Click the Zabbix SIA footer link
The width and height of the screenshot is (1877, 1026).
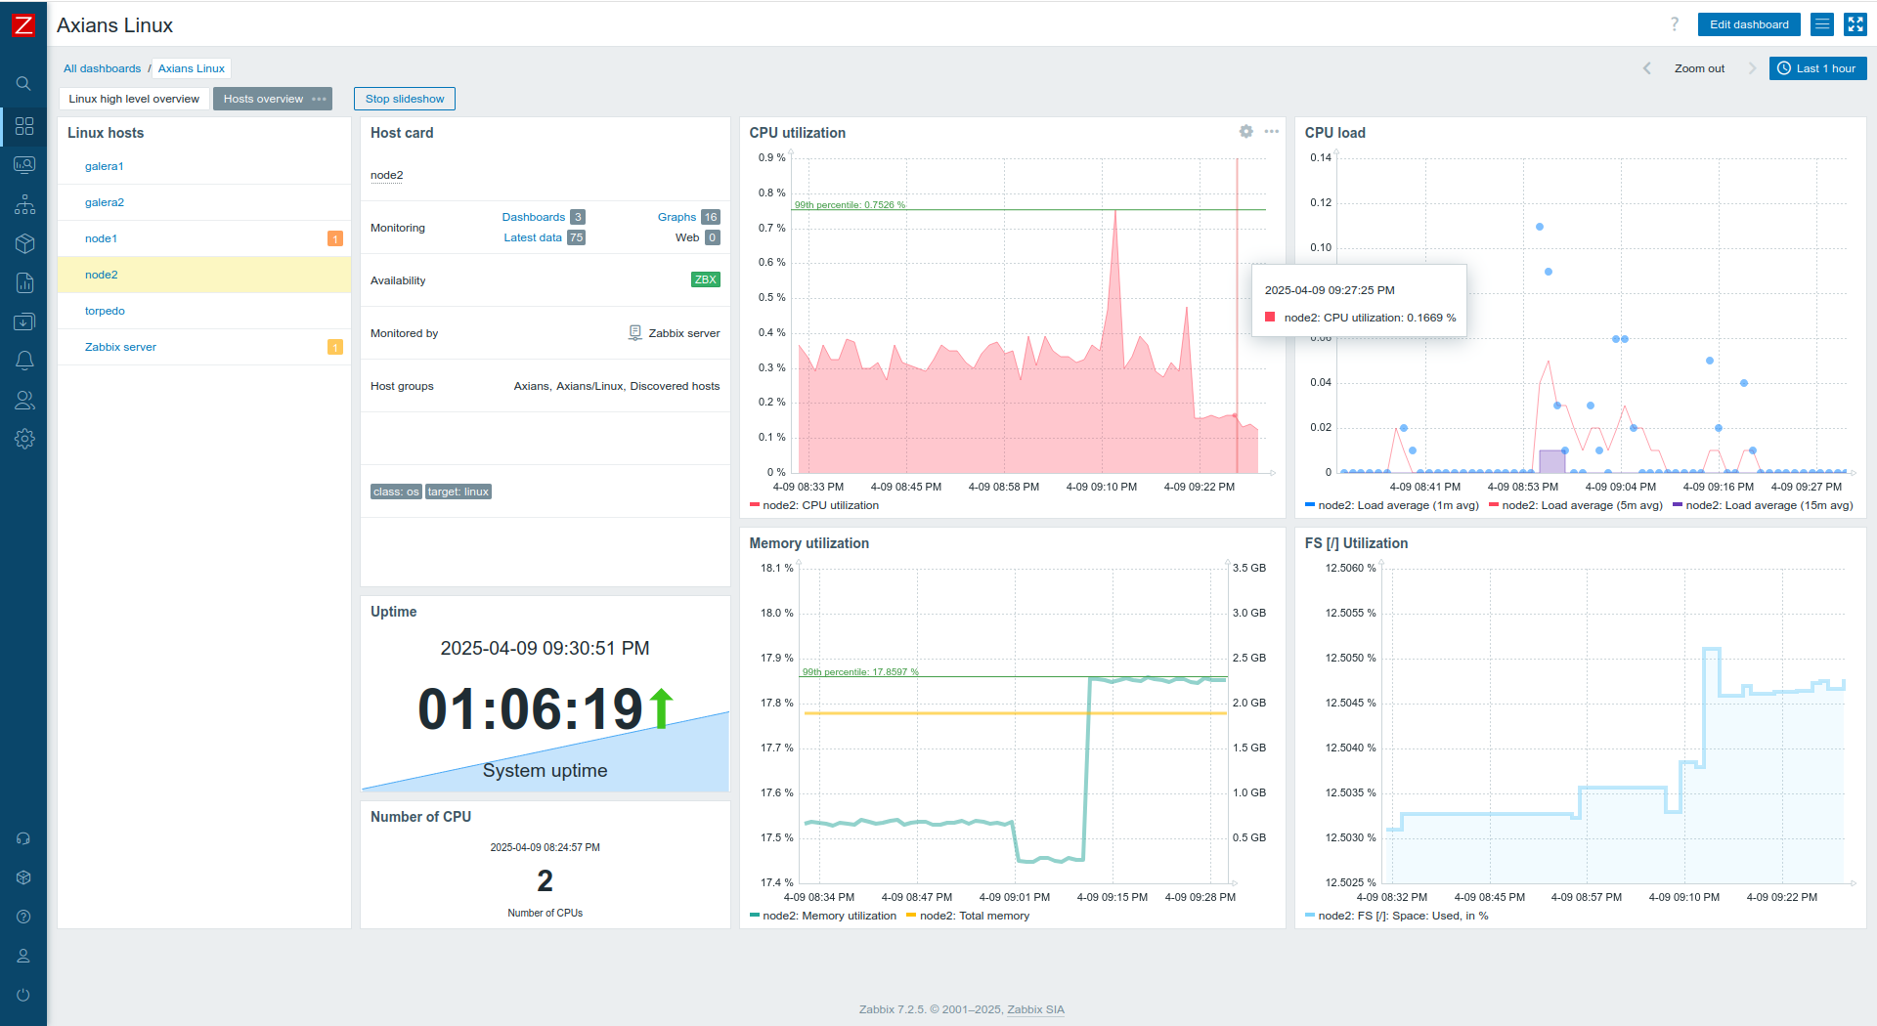pos(1035,1009)
